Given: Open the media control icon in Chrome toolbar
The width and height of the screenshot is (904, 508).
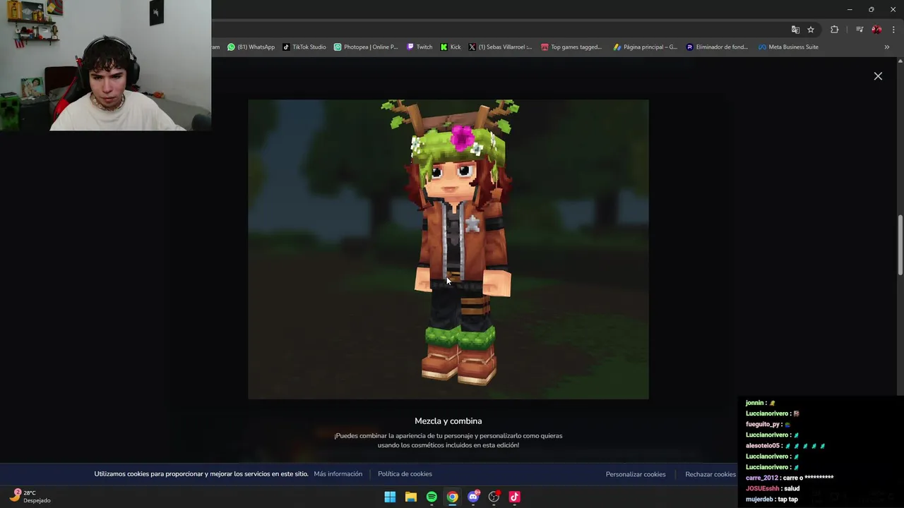Looking at the screenshot, I should coord(860,30).
